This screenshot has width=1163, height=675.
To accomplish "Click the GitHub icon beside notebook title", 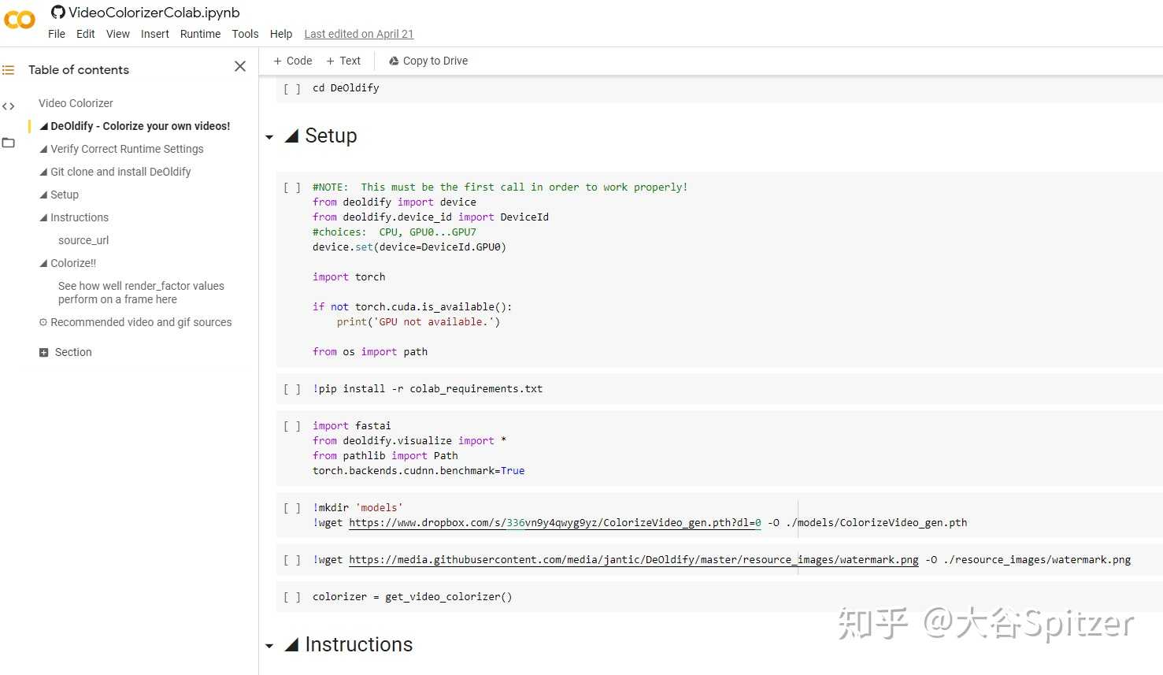I will tap(57, 13).
